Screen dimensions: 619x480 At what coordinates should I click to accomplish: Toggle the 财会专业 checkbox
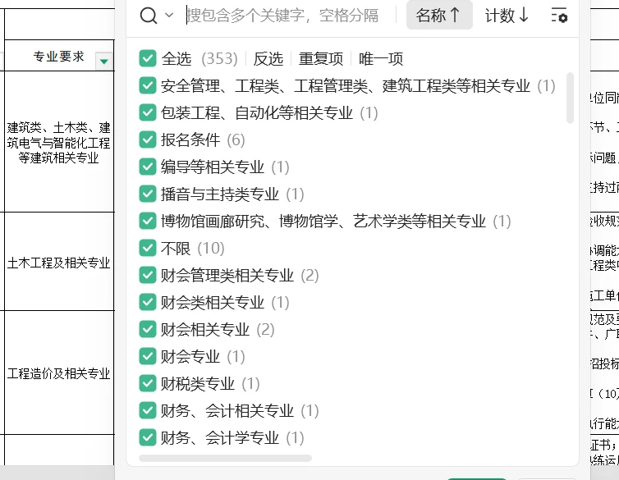pyautogui.click(x=148, y=356)
